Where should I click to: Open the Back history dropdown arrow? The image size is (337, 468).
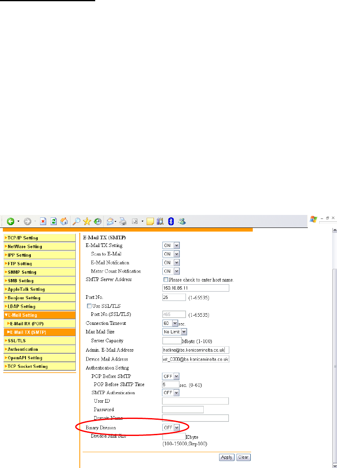coord(18,221)
